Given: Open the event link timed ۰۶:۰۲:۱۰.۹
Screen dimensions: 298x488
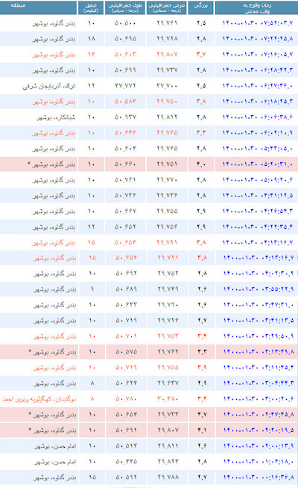Looking at the screenshot, I should tap(258, 132).
